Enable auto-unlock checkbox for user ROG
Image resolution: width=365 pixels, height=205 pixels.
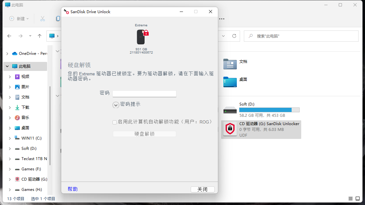pyautogui.click(x=114, y=122)
